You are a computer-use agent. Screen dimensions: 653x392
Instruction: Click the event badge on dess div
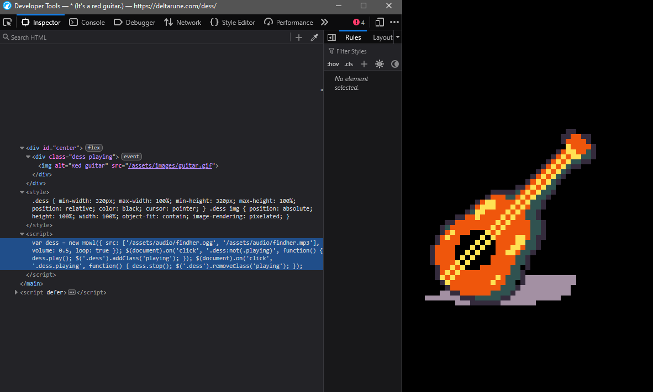pyautogui.click(x=131, y=157)
